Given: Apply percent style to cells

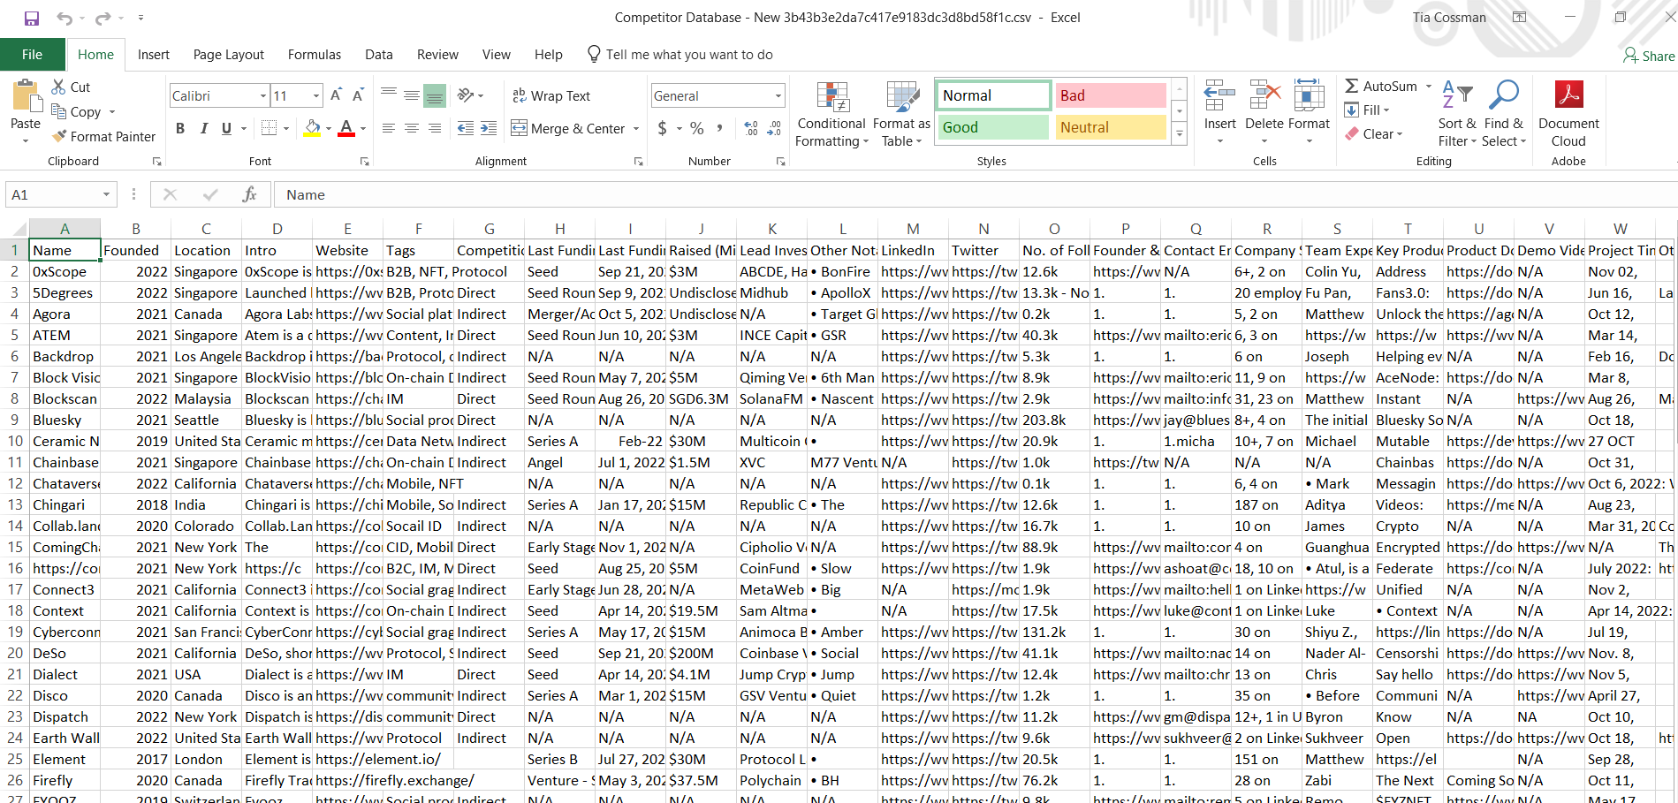Looking at the screenshot, I should click(x=697, y=128).
